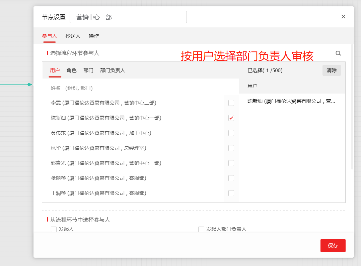The image size is (361, 266).
Task: Close the 节点设置 dialog
Action: pyautogui.click(x=343, y=16)
